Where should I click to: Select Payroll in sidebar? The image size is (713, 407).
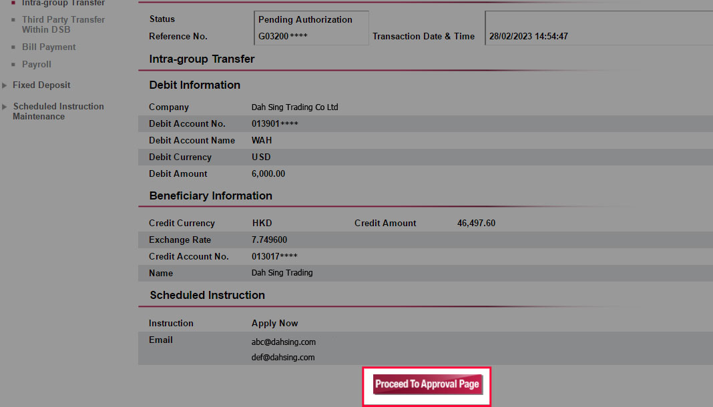pyautogui.click(x=36, y=64)
